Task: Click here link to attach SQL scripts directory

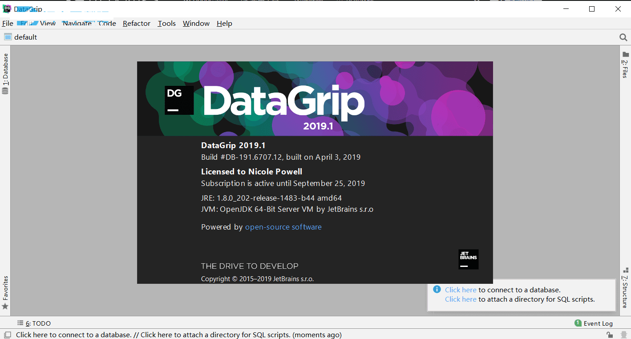Action: [461, 299]
